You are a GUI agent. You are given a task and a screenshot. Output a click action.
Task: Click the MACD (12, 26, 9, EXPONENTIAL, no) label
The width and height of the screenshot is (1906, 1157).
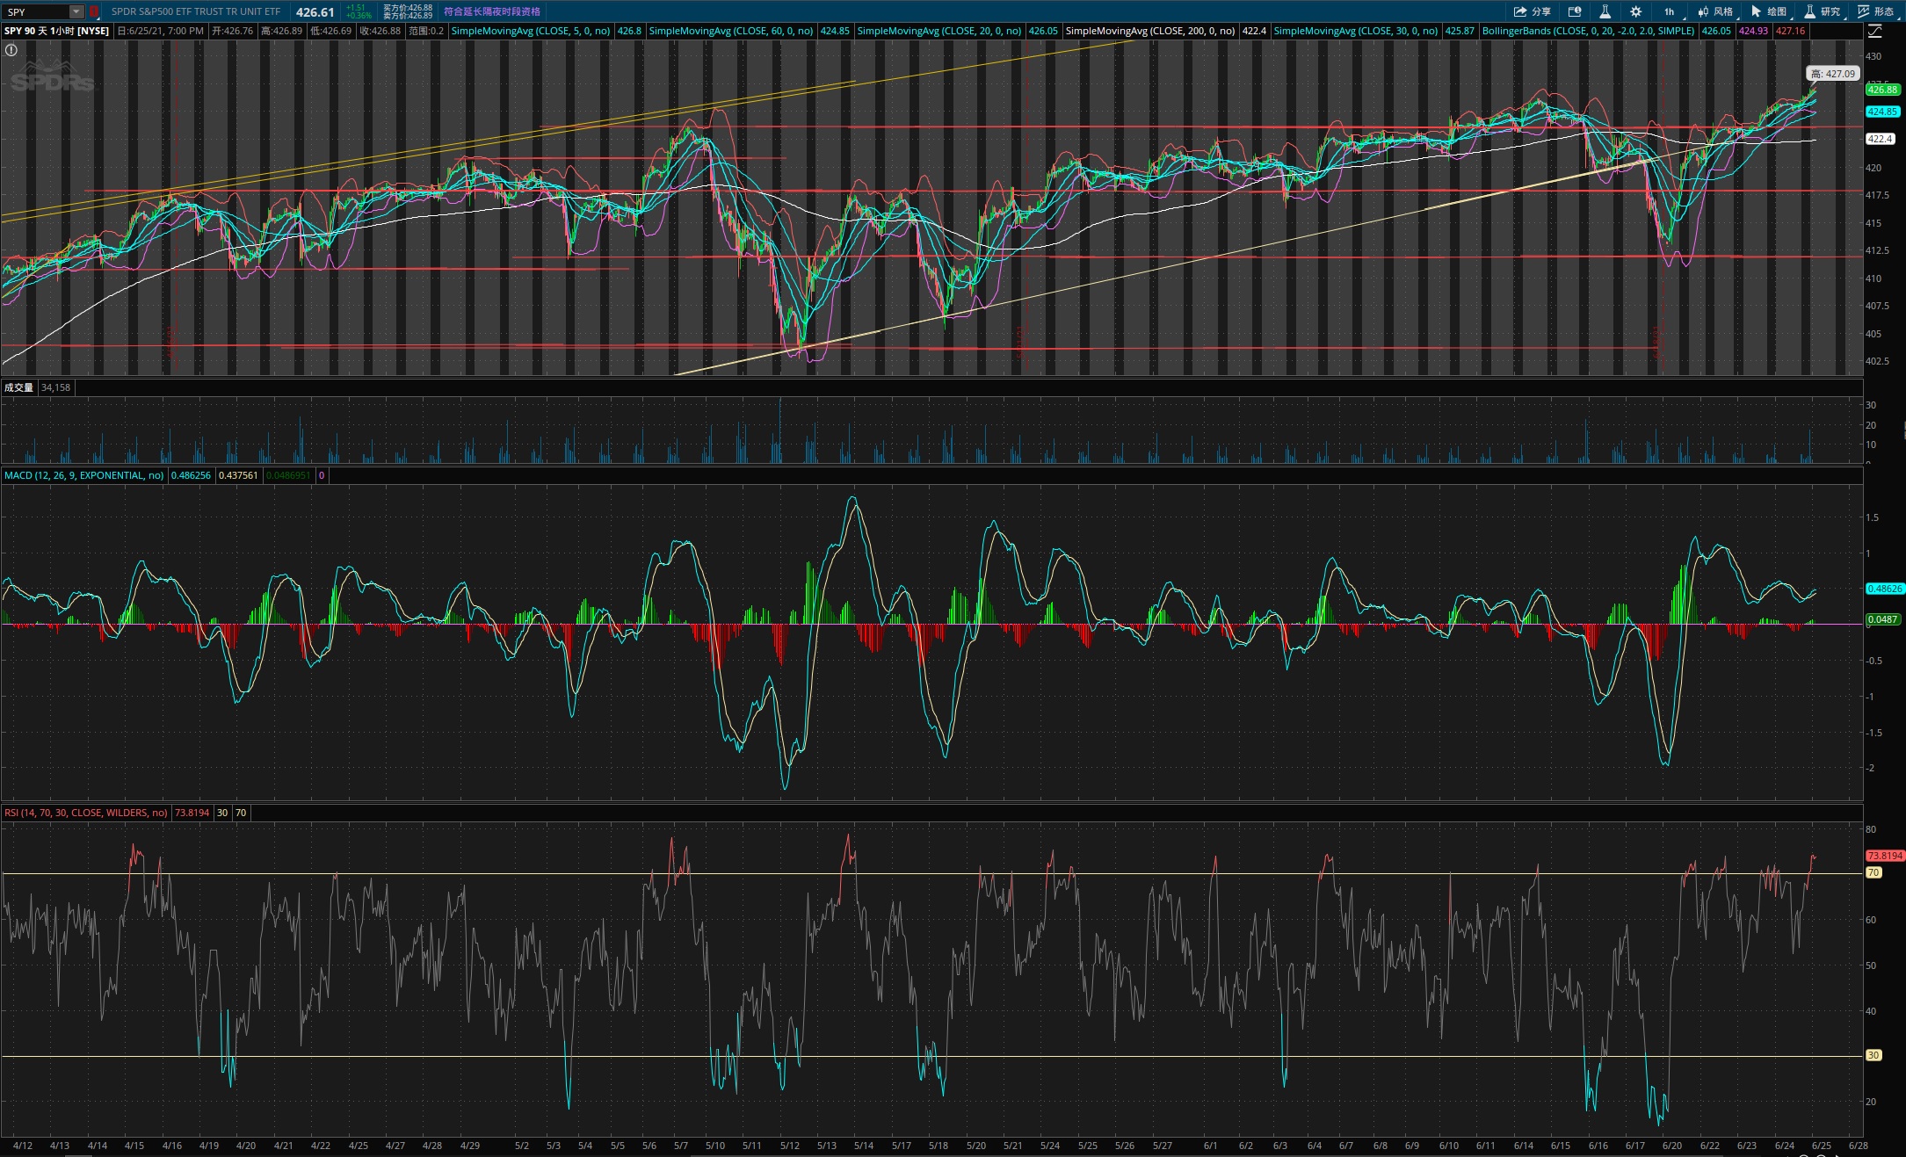click(83, 475)
